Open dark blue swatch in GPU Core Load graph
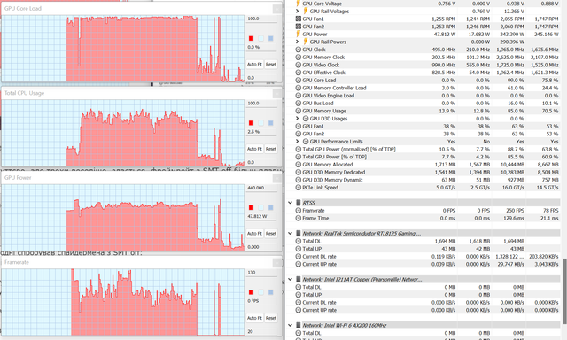Viewport: 567px width, 340px height. [270, 38]
